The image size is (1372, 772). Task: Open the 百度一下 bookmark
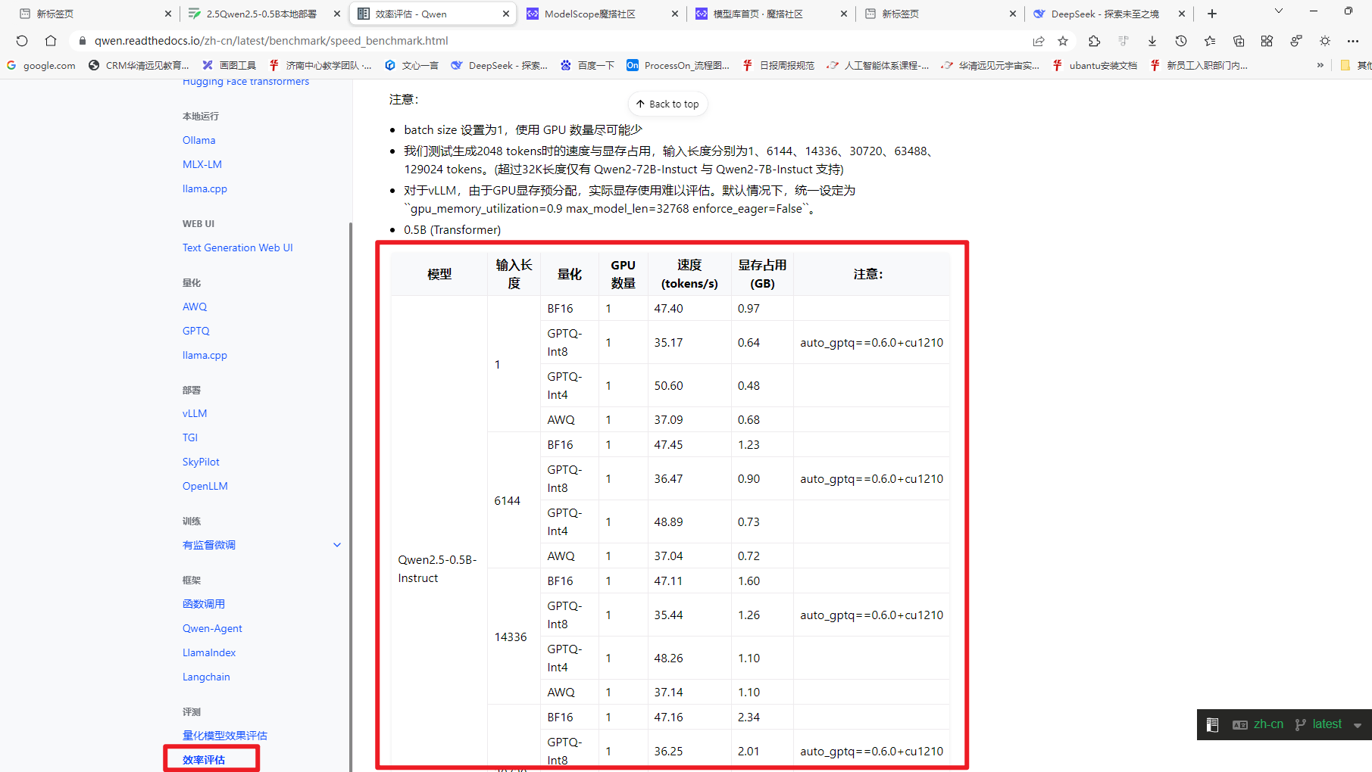(x=587, y=65)
